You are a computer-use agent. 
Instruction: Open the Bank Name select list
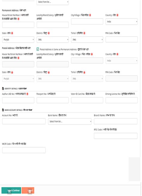(70, 121)
